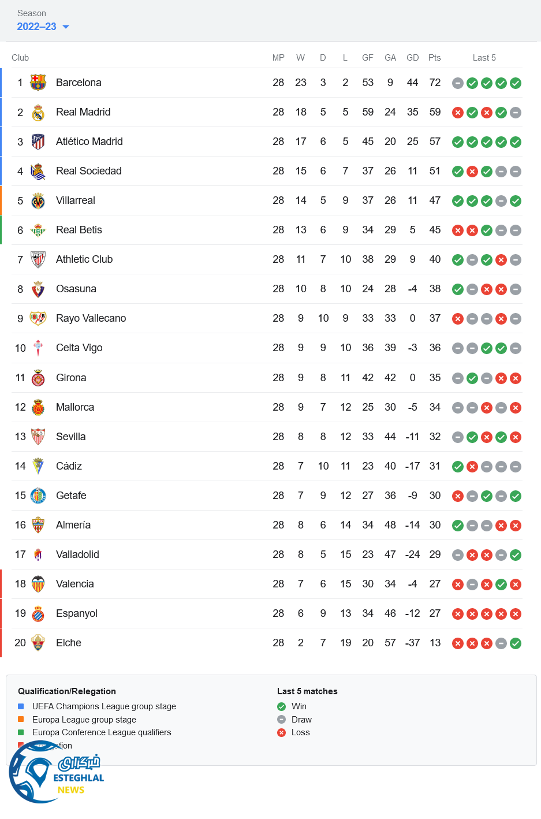Click the Real Madrid crest icon
This screenshot has height=819, width=541.
[38, 112]
